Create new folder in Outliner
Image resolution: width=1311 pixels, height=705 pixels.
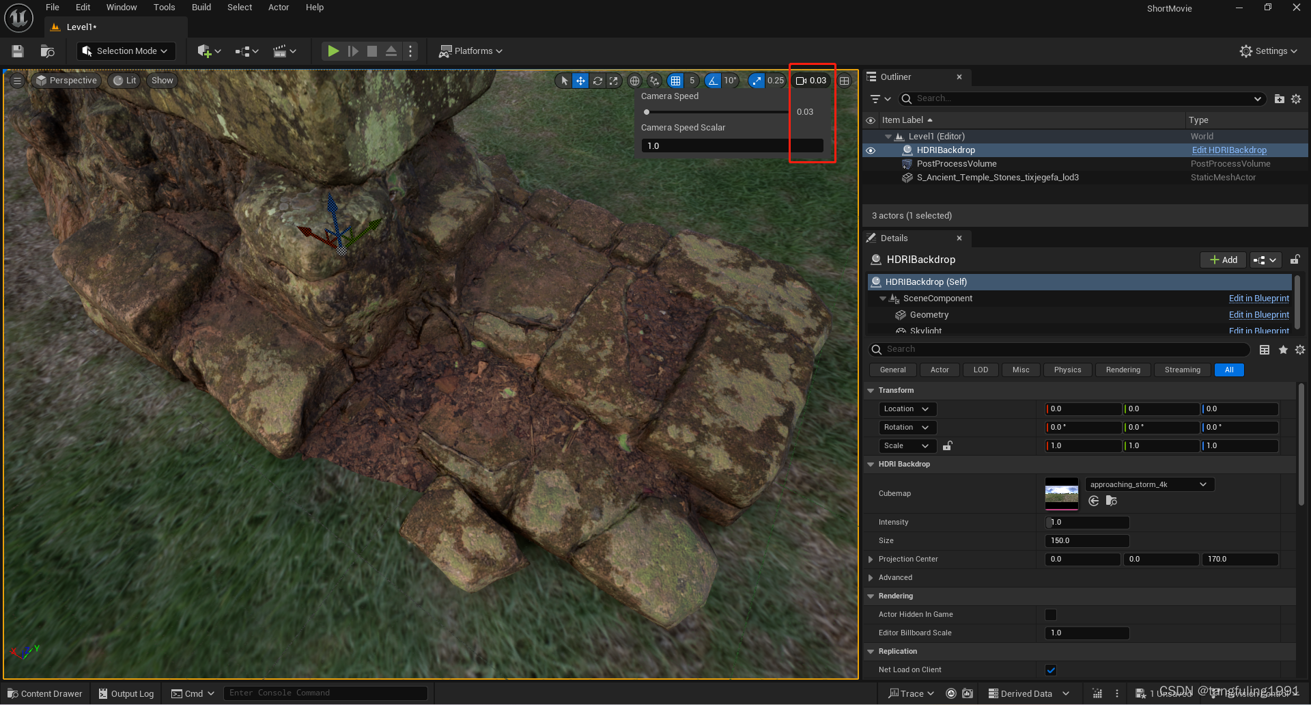(1280, 99)
